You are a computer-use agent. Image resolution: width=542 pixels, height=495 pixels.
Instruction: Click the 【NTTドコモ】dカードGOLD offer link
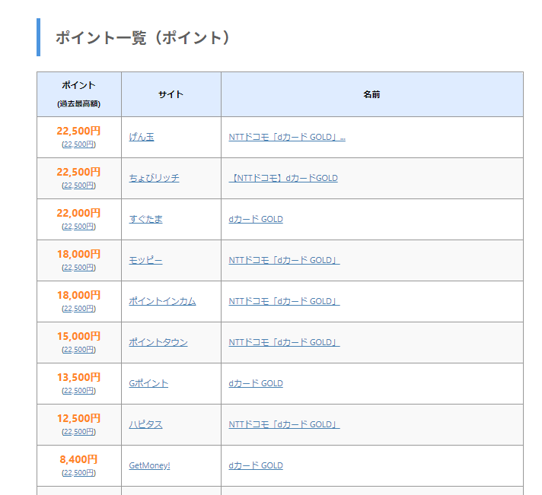click(x=283, y=178)
